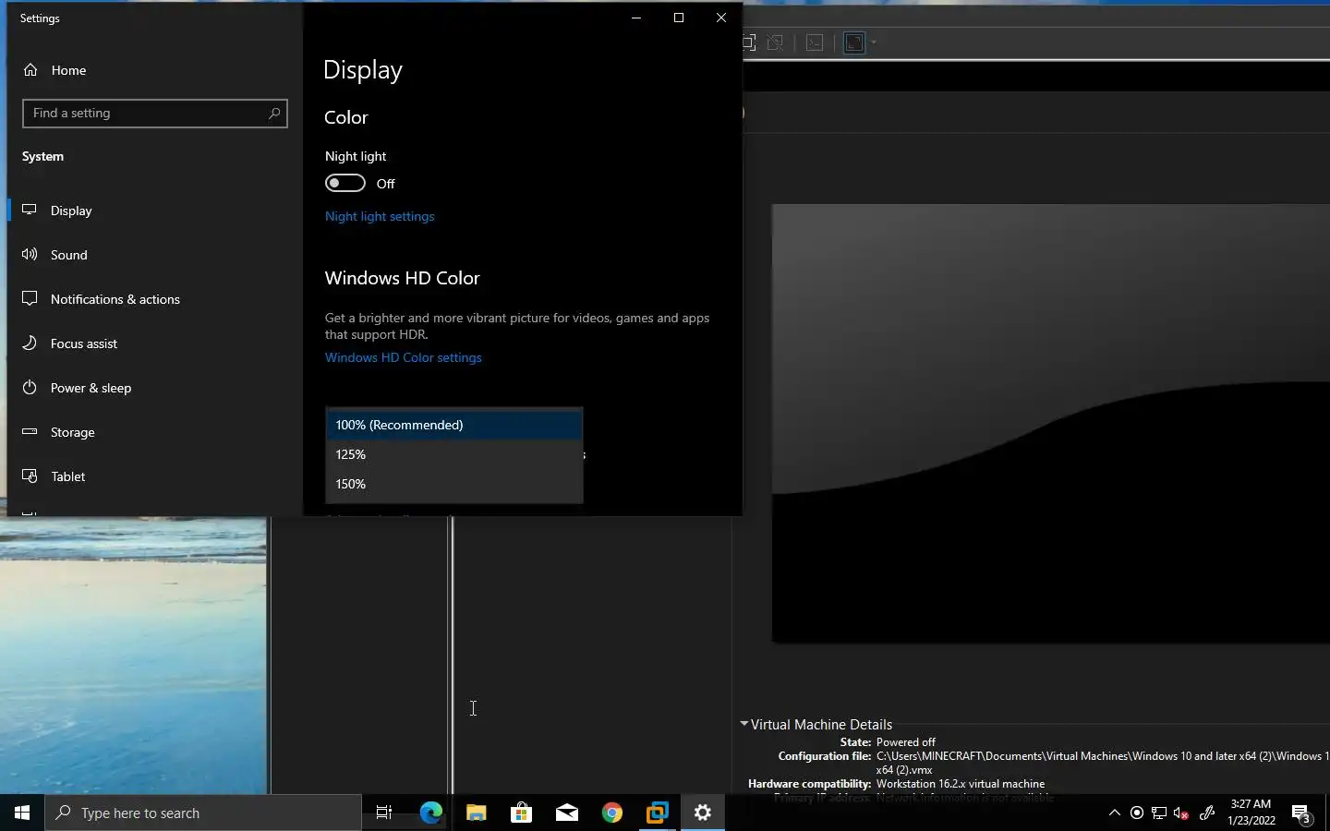
Task: Click VMware unity mode toolbar icon
Action: pyautogui.click(x=776, y=42)
